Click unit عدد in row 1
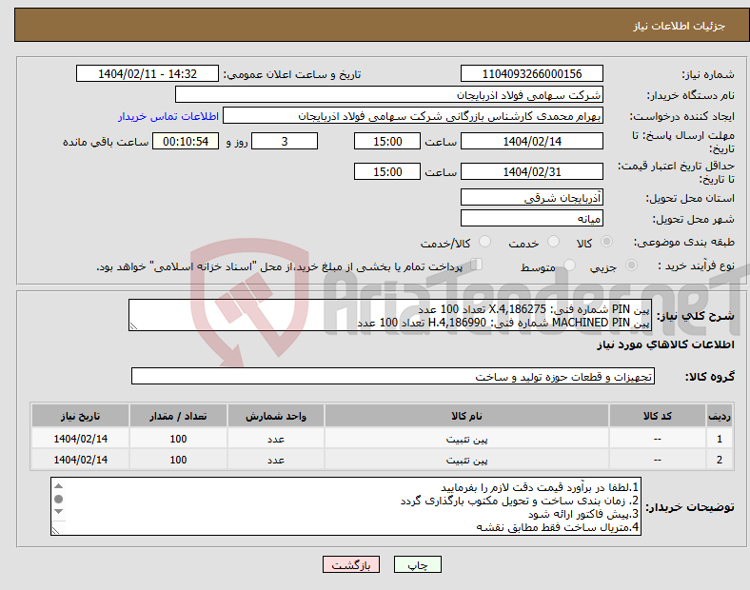 pyautogui.click(x=276, y=439)
